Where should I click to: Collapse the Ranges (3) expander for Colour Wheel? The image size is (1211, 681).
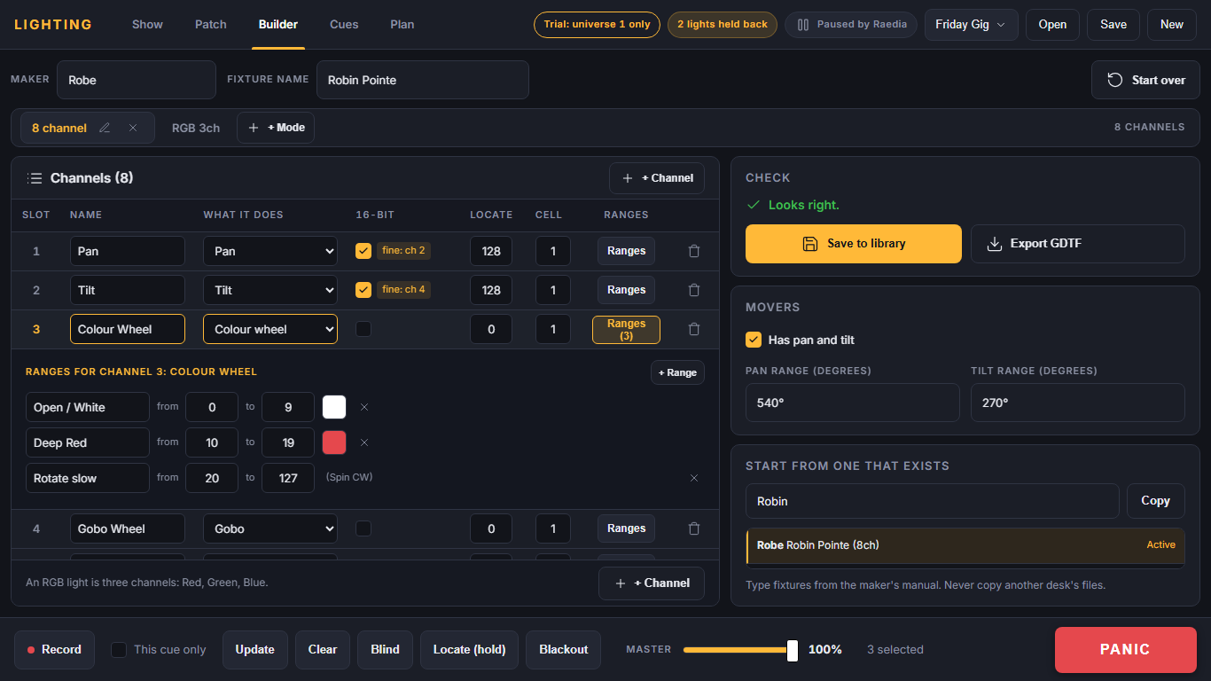point(626,329)
